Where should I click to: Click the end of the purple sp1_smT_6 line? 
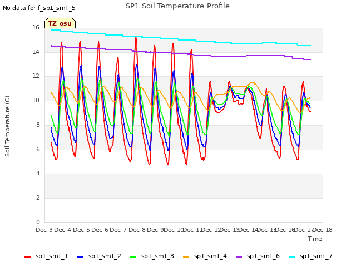click(x=310, y=60)
